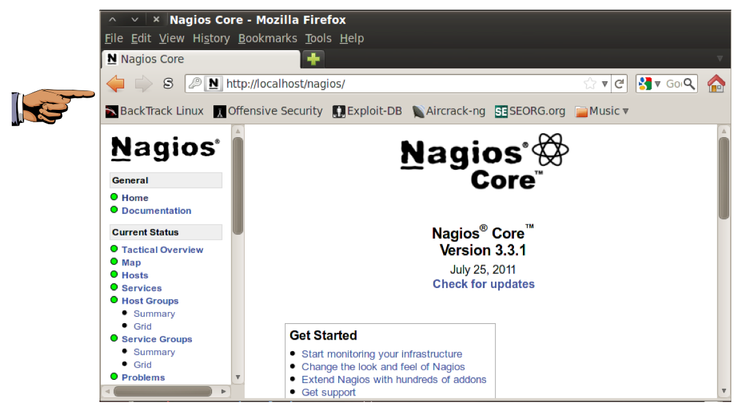Open the Exploit-DB bookmark

click(367, 111)
